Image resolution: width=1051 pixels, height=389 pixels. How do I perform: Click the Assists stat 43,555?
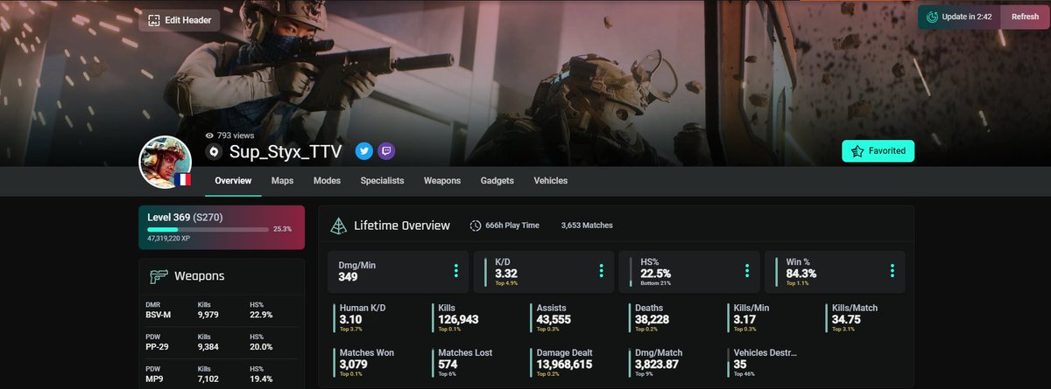552,319
